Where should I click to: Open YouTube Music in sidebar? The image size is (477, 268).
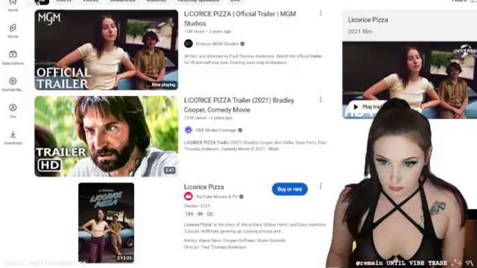click(x=13, y=81)
